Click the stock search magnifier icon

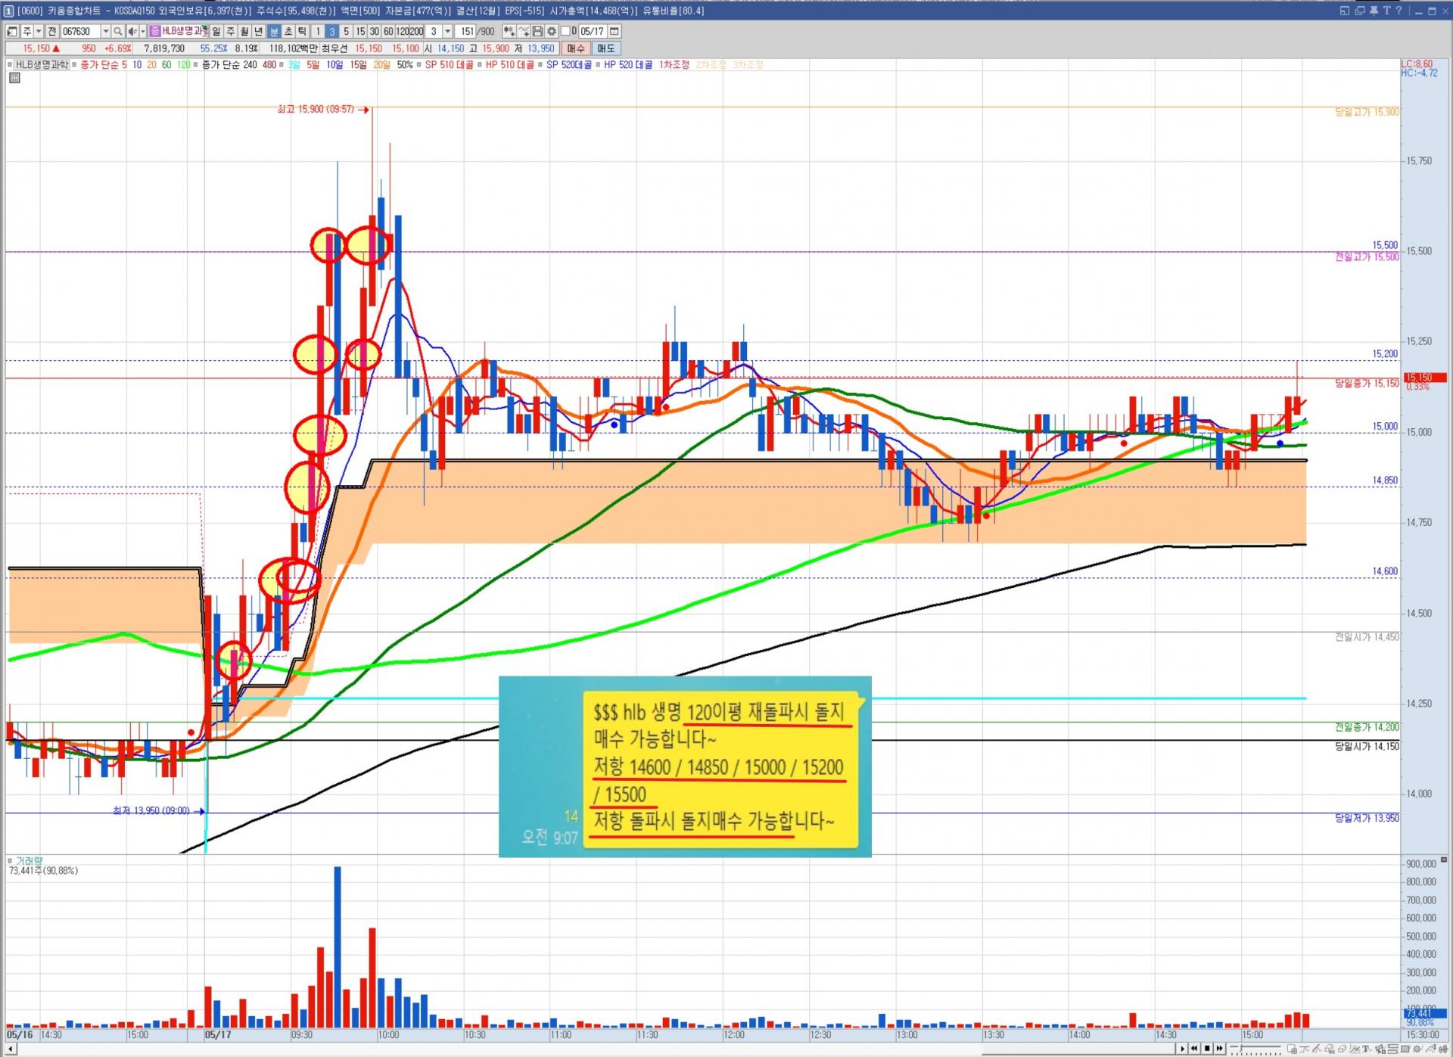(118, 31)
